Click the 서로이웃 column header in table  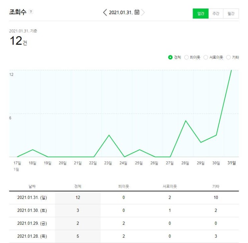[170, 186]
